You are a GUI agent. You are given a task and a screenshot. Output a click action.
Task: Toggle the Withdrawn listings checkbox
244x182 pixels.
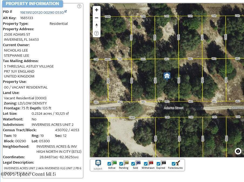[146, 164]
